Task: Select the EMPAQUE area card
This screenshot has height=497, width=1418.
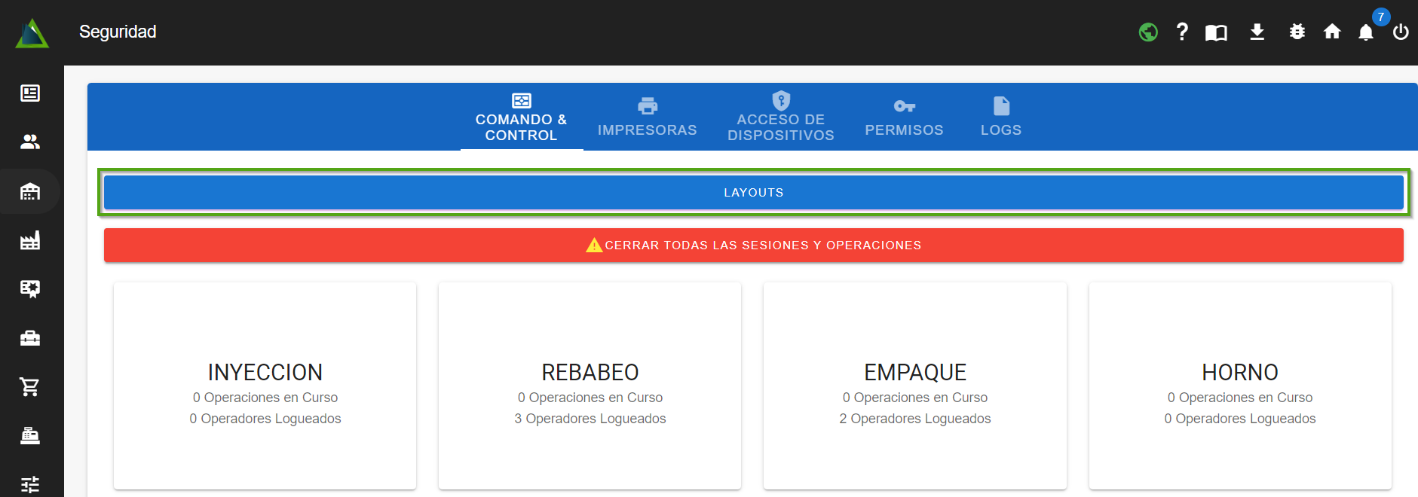Action: tap(914, 386)
